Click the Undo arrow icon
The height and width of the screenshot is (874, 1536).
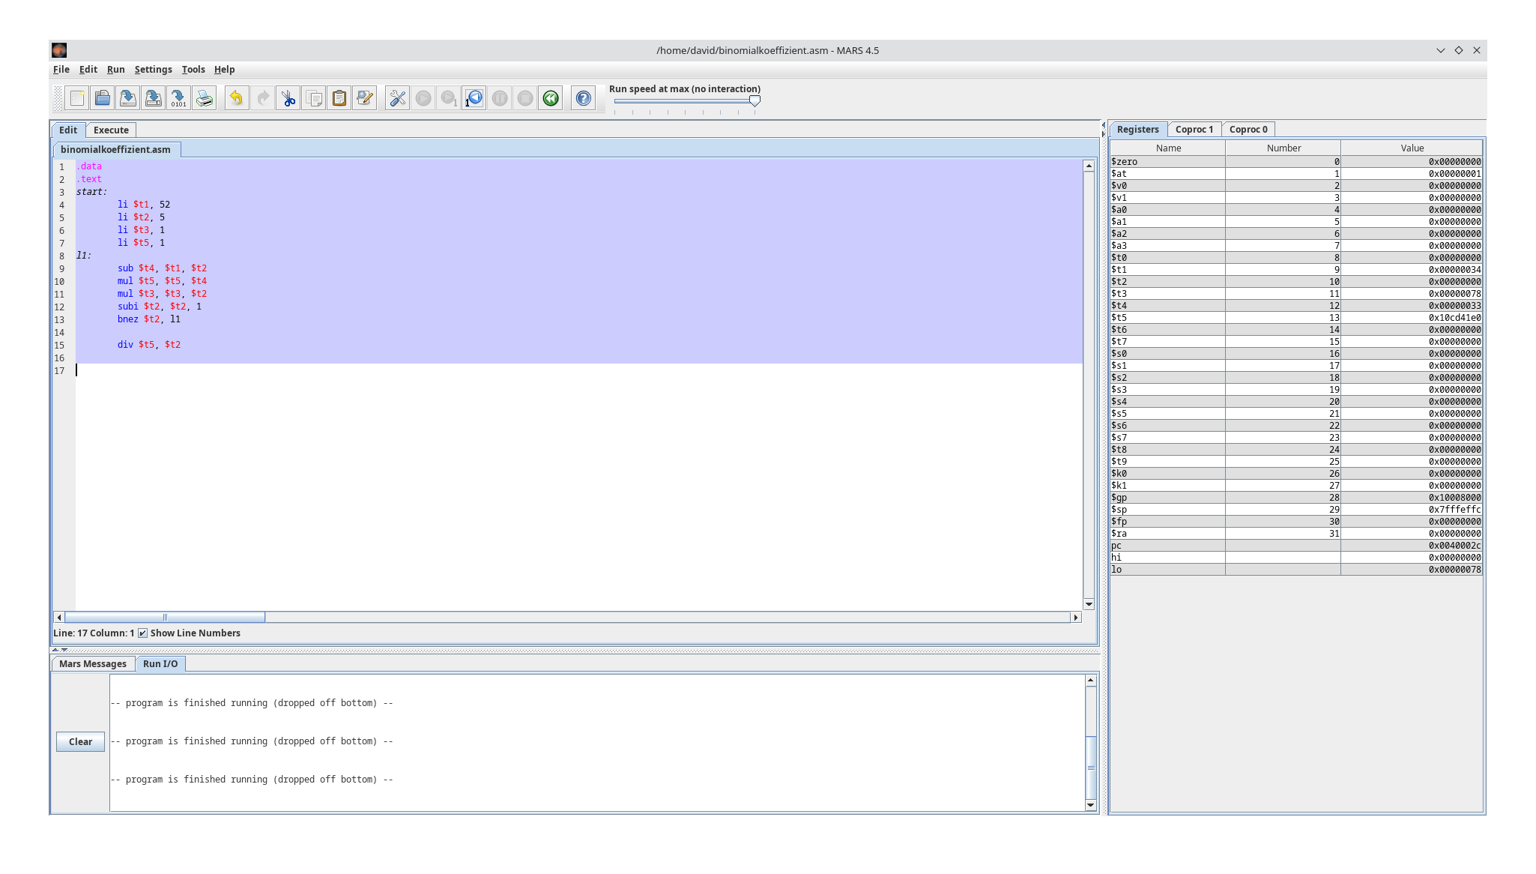[236, 97]
